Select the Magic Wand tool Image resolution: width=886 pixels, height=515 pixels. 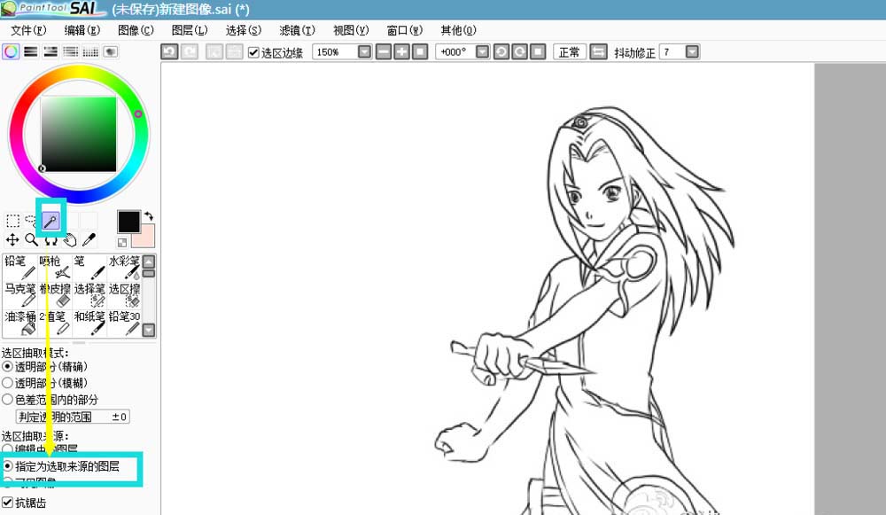pos(52,221)
